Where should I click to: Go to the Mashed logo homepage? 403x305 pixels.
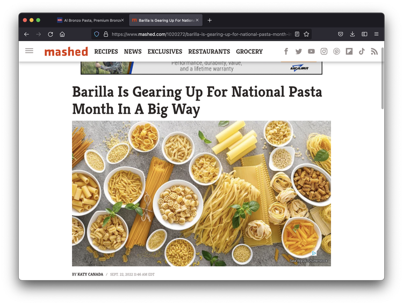click(66, 52)
